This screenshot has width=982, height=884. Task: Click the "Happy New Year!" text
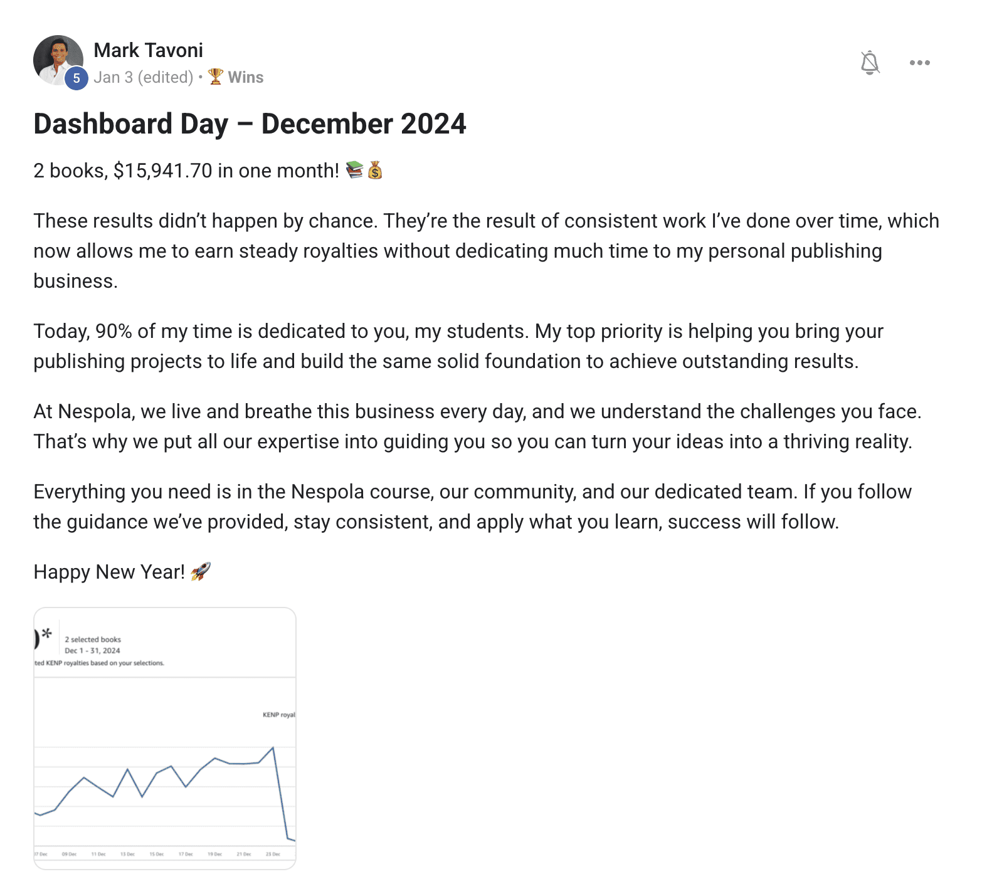tap(109, 572)
